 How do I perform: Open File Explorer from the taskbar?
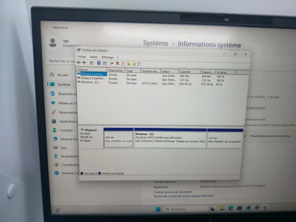(x=222, y=208)
